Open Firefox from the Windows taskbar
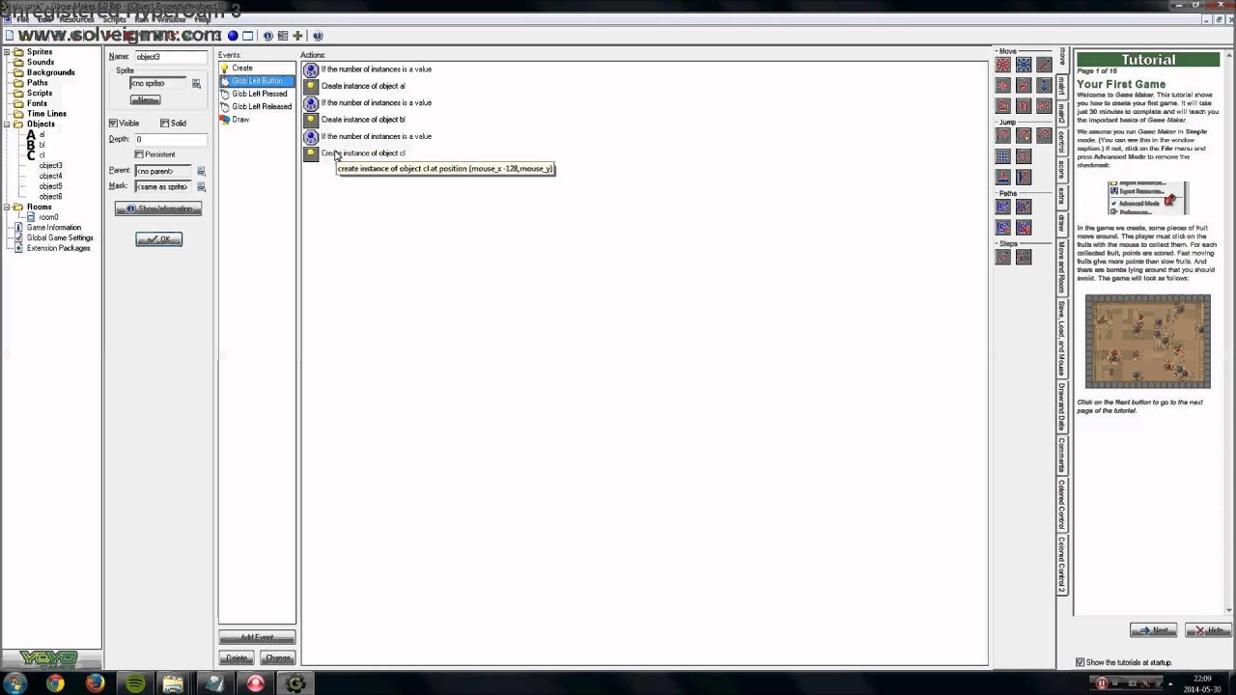Screen dimensions: 1236x695 tap(95, 683)
